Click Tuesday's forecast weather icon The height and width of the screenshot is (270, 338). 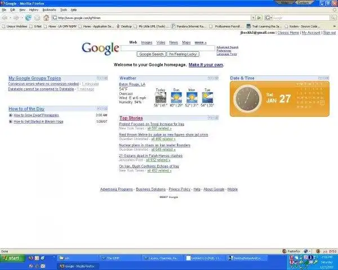pos(207,97)
